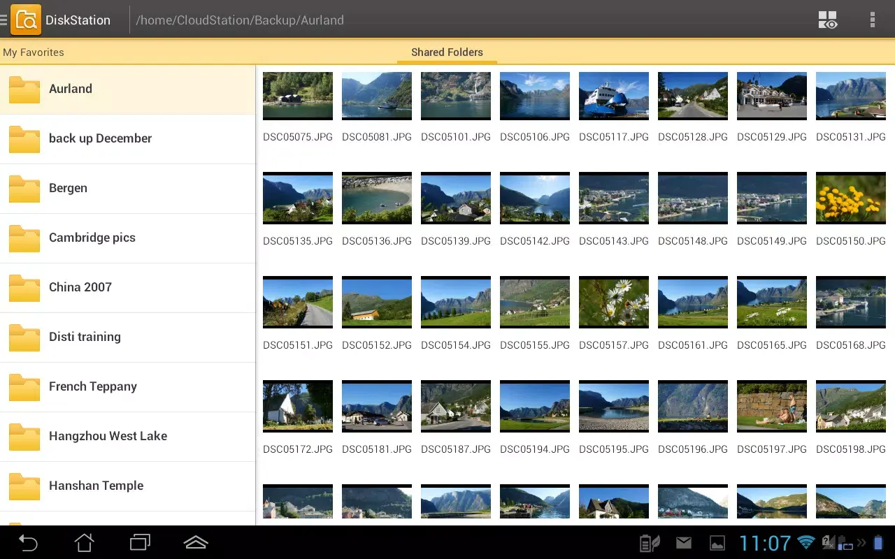Screen dimensions: 895x559
Task: Open the mail notification icon
Action: [x=683, y=542]
